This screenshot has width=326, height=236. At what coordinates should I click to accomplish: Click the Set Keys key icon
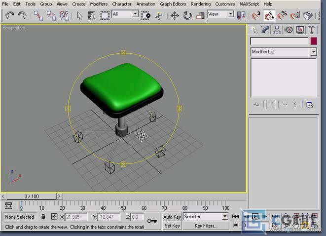[152, 221]
